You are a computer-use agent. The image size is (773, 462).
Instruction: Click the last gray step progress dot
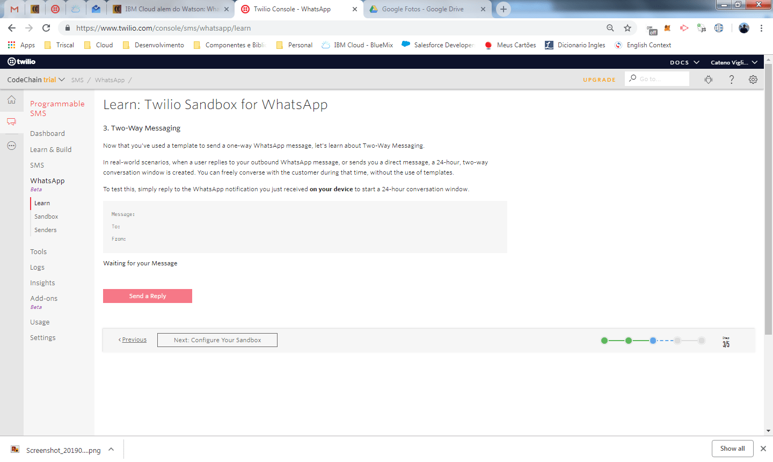point(702,341)
